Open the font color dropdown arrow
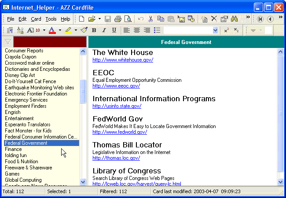 point(60,30)
